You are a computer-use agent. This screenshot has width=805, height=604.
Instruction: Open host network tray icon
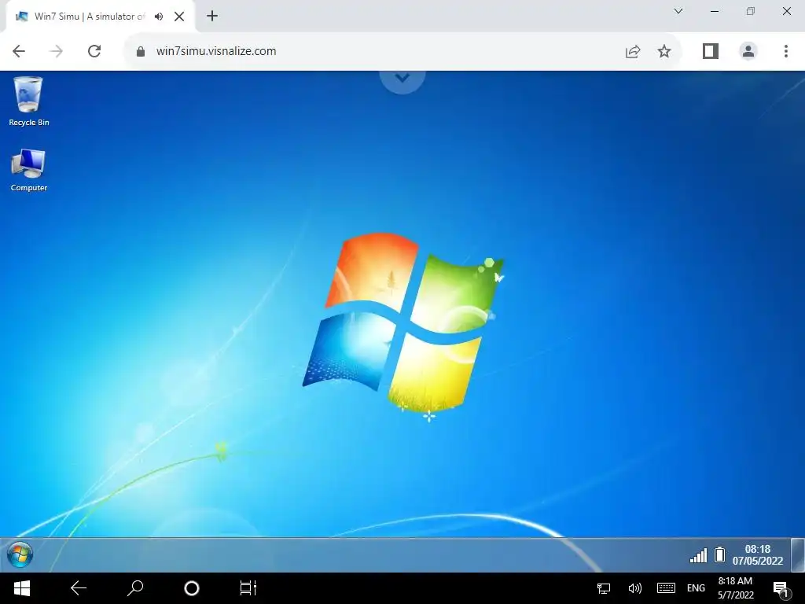click(604, 588)
